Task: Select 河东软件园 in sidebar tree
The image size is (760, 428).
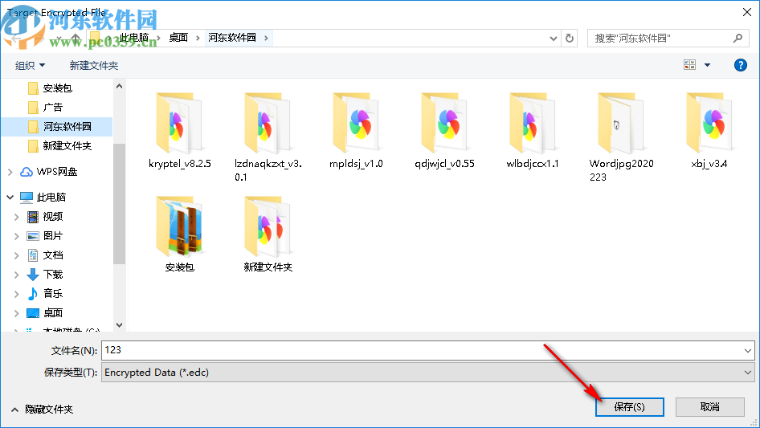Action: click(x=57, y=127)
